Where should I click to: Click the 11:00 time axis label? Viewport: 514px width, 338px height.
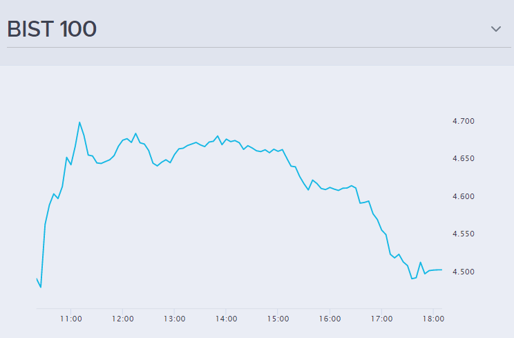tap(71, 319)
